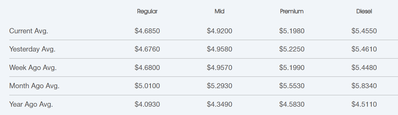This screenshot has width=398, height=115.
Task: Select the Current Avg. row label
Action: tap(29, 31)
